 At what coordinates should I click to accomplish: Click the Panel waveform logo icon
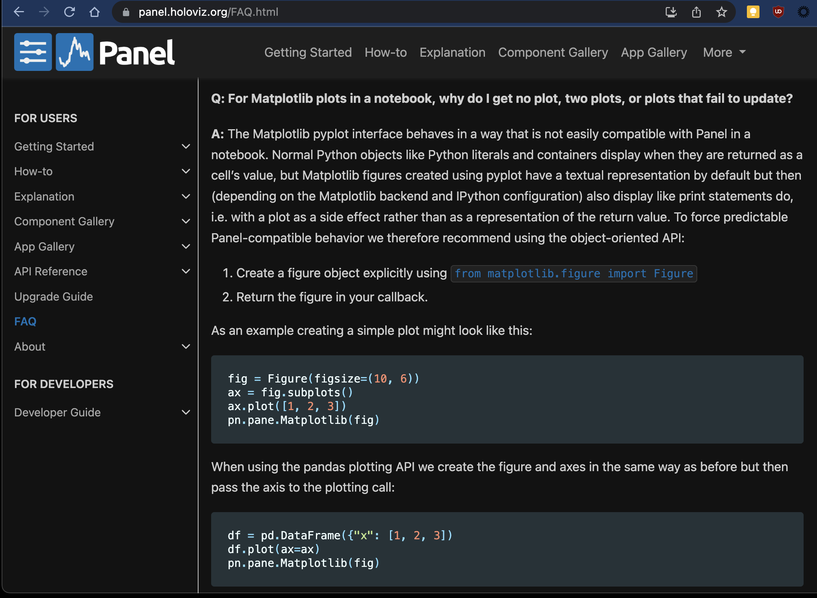click(75, 52)
